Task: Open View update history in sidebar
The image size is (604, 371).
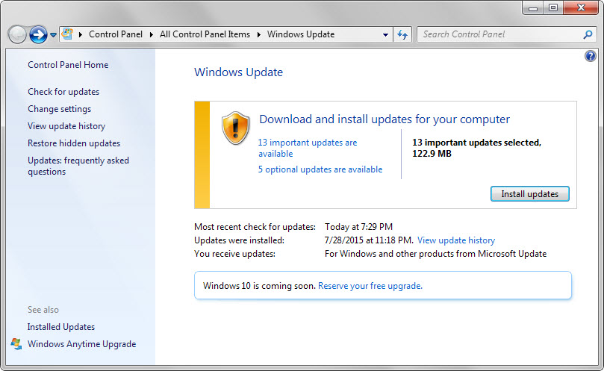Action: pos(66,126)
